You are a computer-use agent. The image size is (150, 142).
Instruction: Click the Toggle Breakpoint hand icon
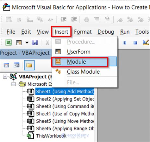click(86, 20)
